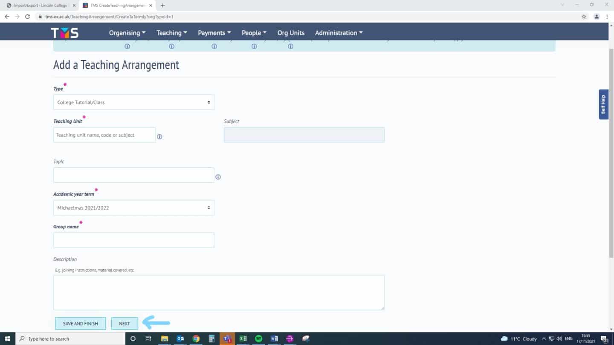Click the TMS logo in the header

(65, 33)
